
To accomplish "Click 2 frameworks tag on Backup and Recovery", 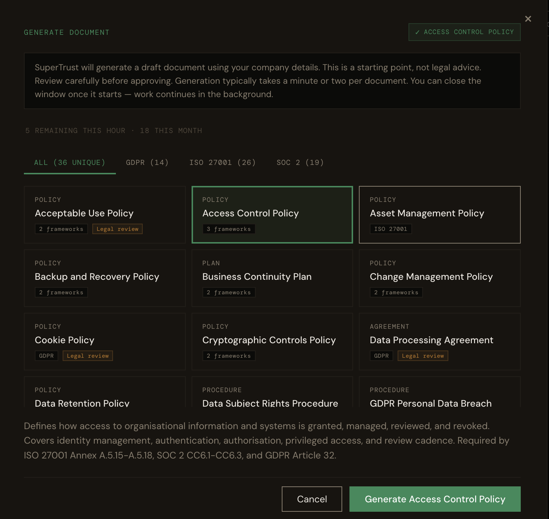I will coord(61,292).
